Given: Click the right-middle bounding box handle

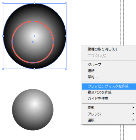Looking at the screenshot, I should [x=66, y=36].
